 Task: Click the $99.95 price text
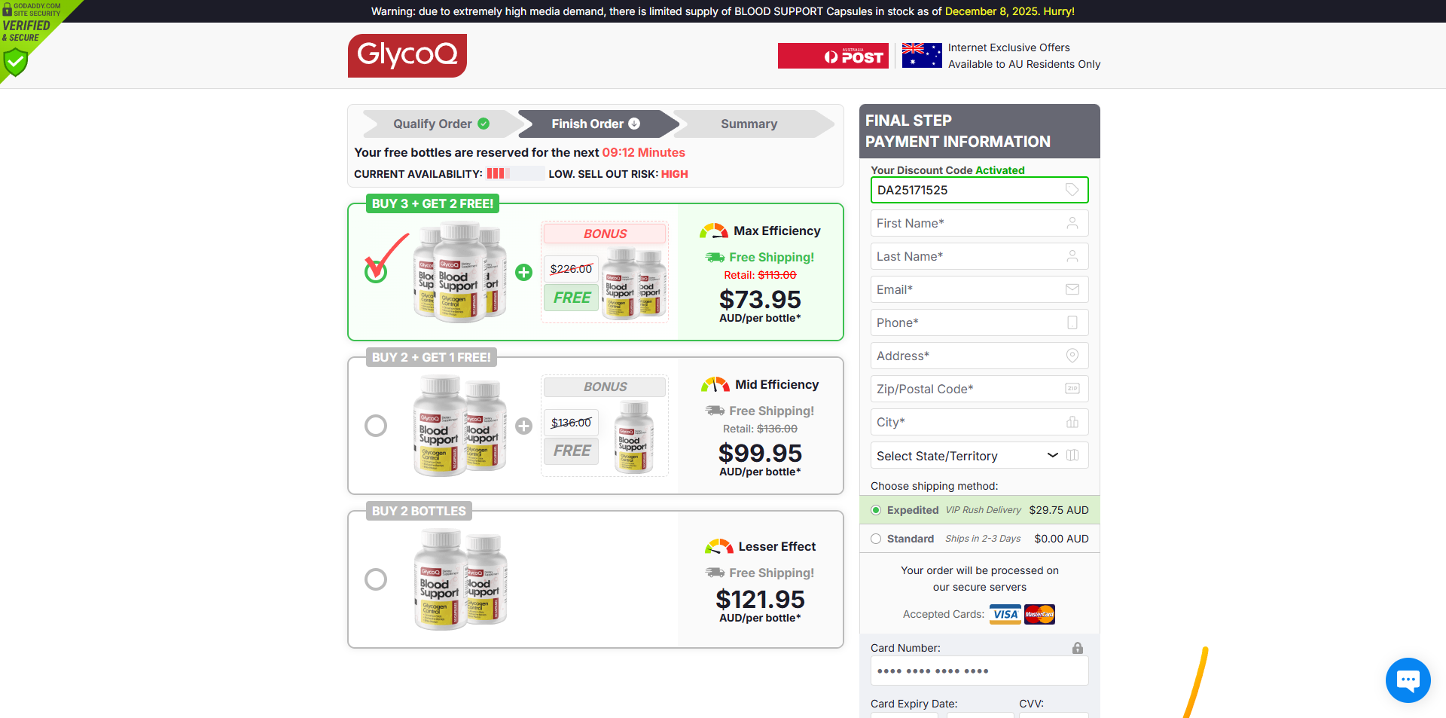coord(760,454)
